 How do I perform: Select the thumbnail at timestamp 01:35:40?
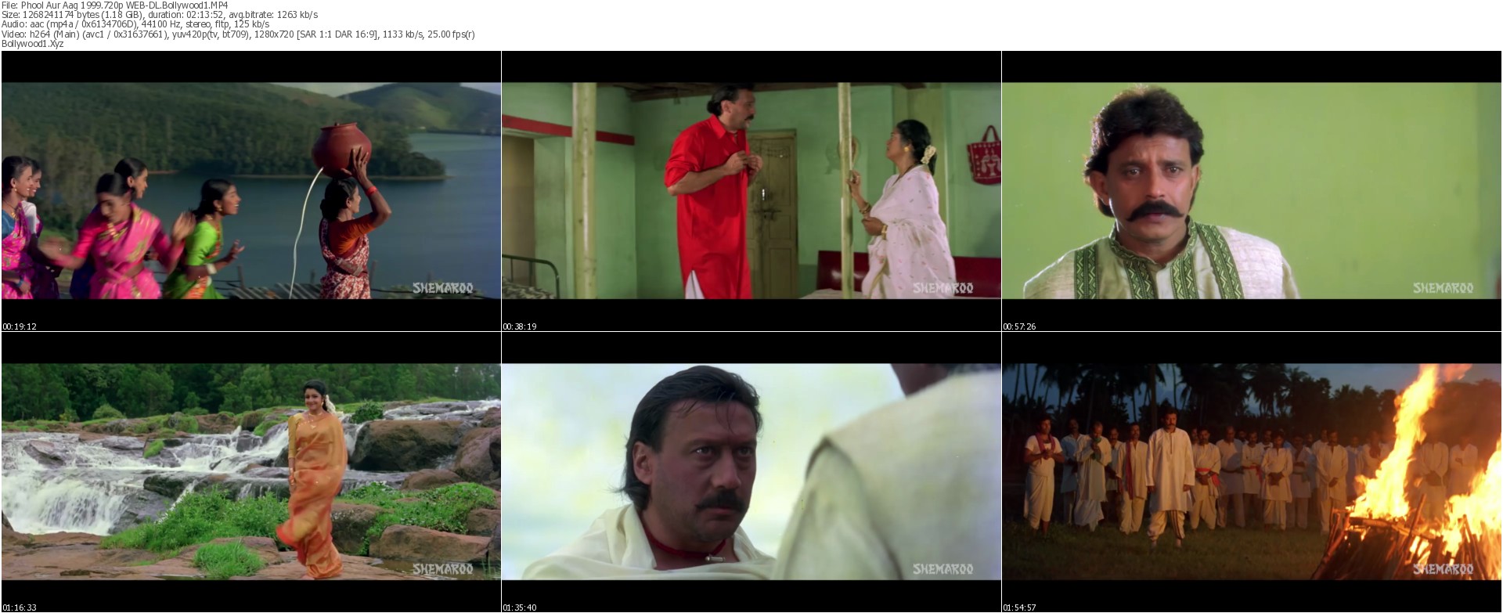[x=751, y=472]
